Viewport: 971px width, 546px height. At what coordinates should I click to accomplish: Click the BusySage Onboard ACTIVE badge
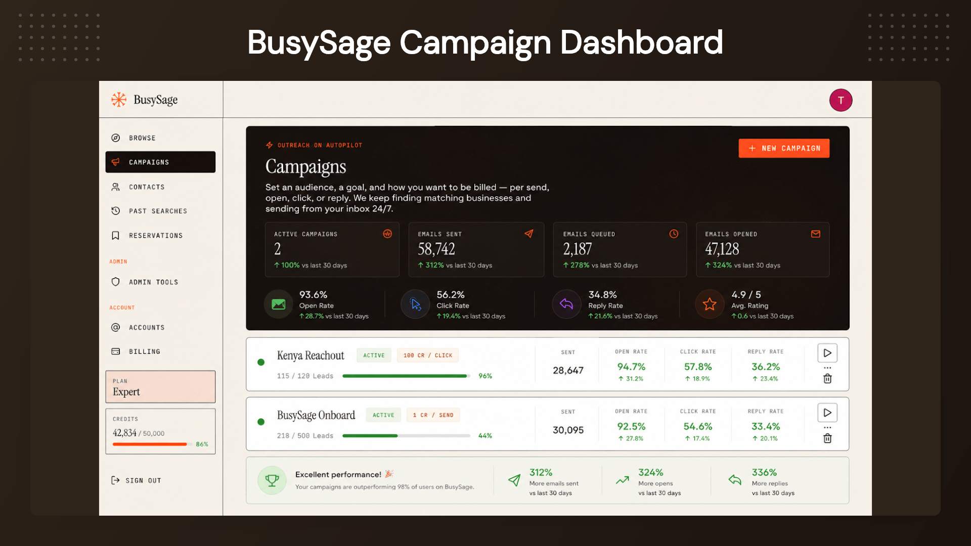pyautogui.click(x=383, y=415)
